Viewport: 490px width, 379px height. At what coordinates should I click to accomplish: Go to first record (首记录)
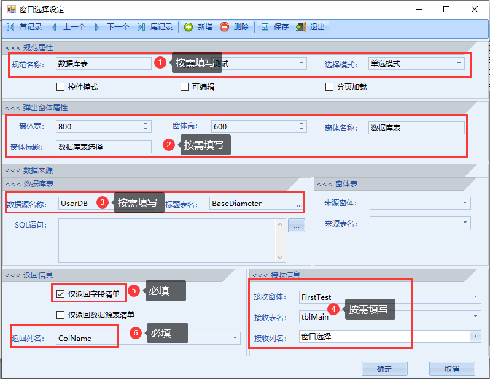click(x=24, y=27)
